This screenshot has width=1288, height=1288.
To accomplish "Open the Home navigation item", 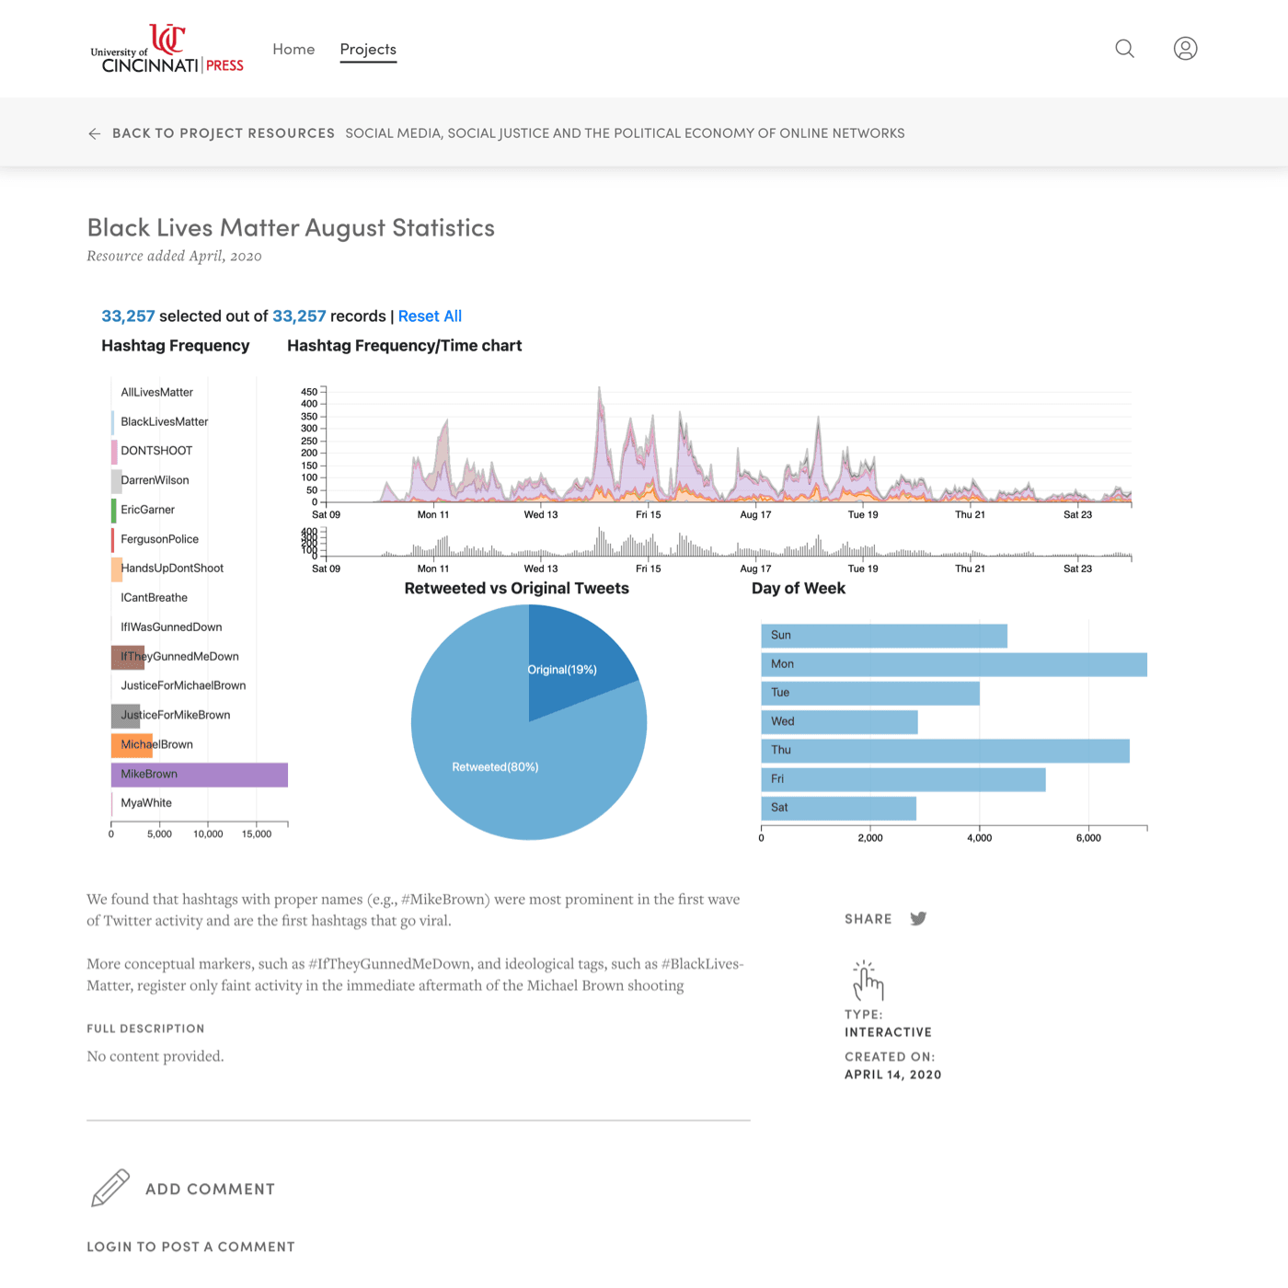I will click(293, 49).
